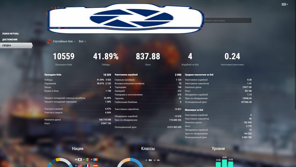This screenshot has width=296, height=167.
Task: Click the Уничтожил/уничтожен label
Action: tap(232, 65)
